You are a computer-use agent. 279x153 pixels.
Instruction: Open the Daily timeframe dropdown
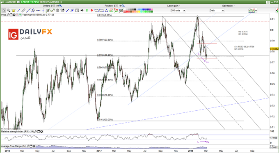click(217, 11)
